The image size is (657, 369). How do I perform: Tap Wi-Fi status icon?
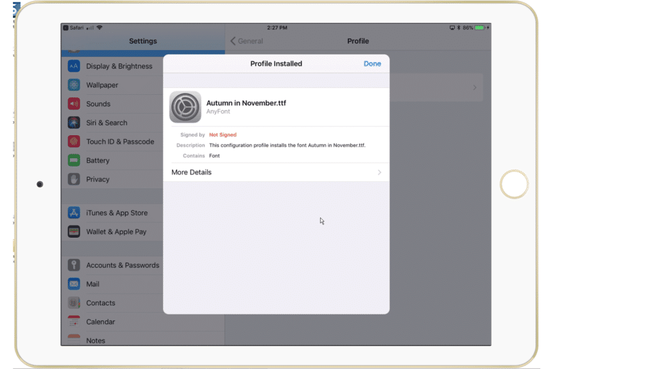[x=99, y=28]
